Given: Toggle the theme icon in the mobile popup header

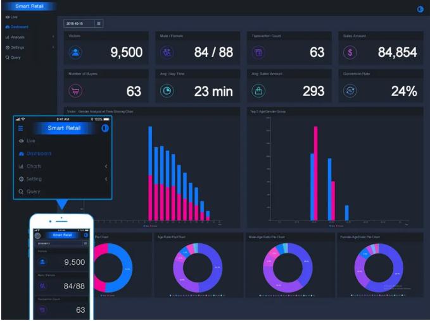Looking at the screenshot, I should [x=104, y=128].
